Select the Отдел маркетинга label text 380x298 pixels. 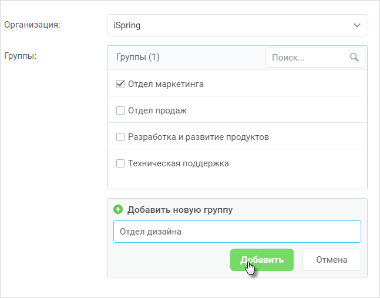(166, 84)
